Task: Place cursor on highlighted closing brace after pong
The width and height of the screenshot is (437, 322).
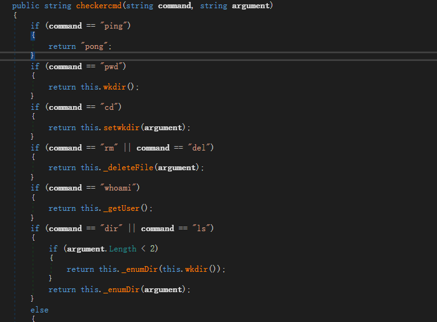Action: point(33,56)
